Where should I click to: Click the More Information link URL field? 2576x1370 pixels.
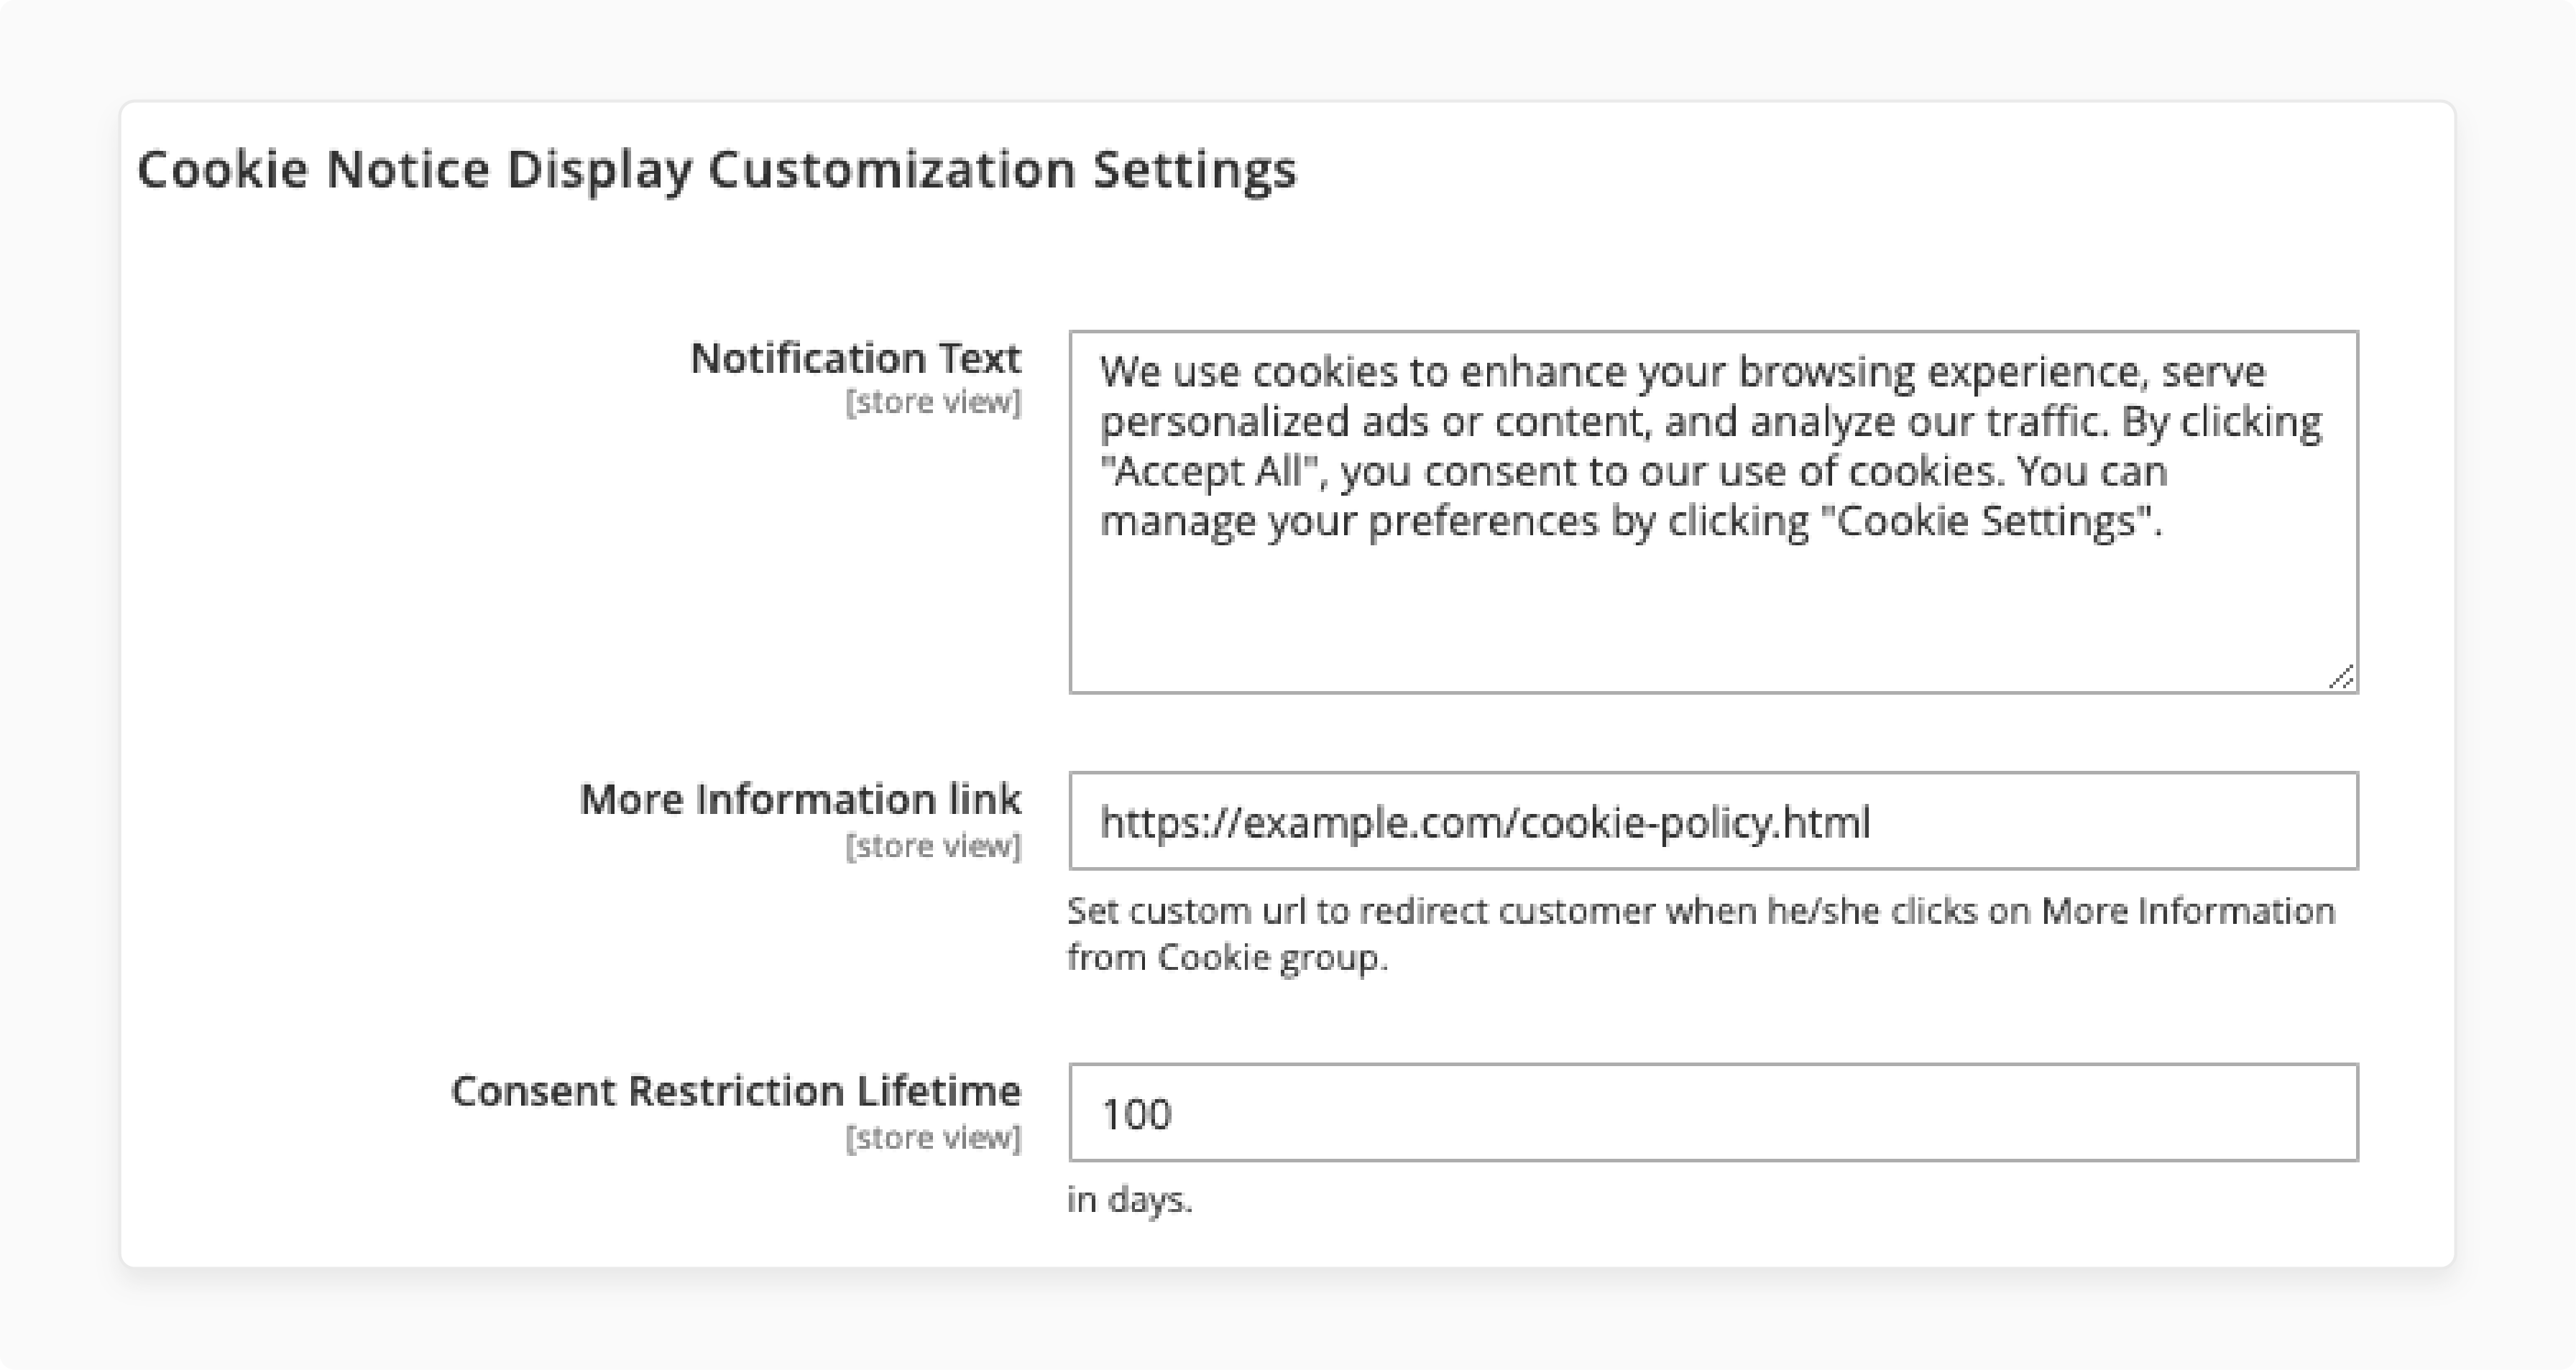1713,820
